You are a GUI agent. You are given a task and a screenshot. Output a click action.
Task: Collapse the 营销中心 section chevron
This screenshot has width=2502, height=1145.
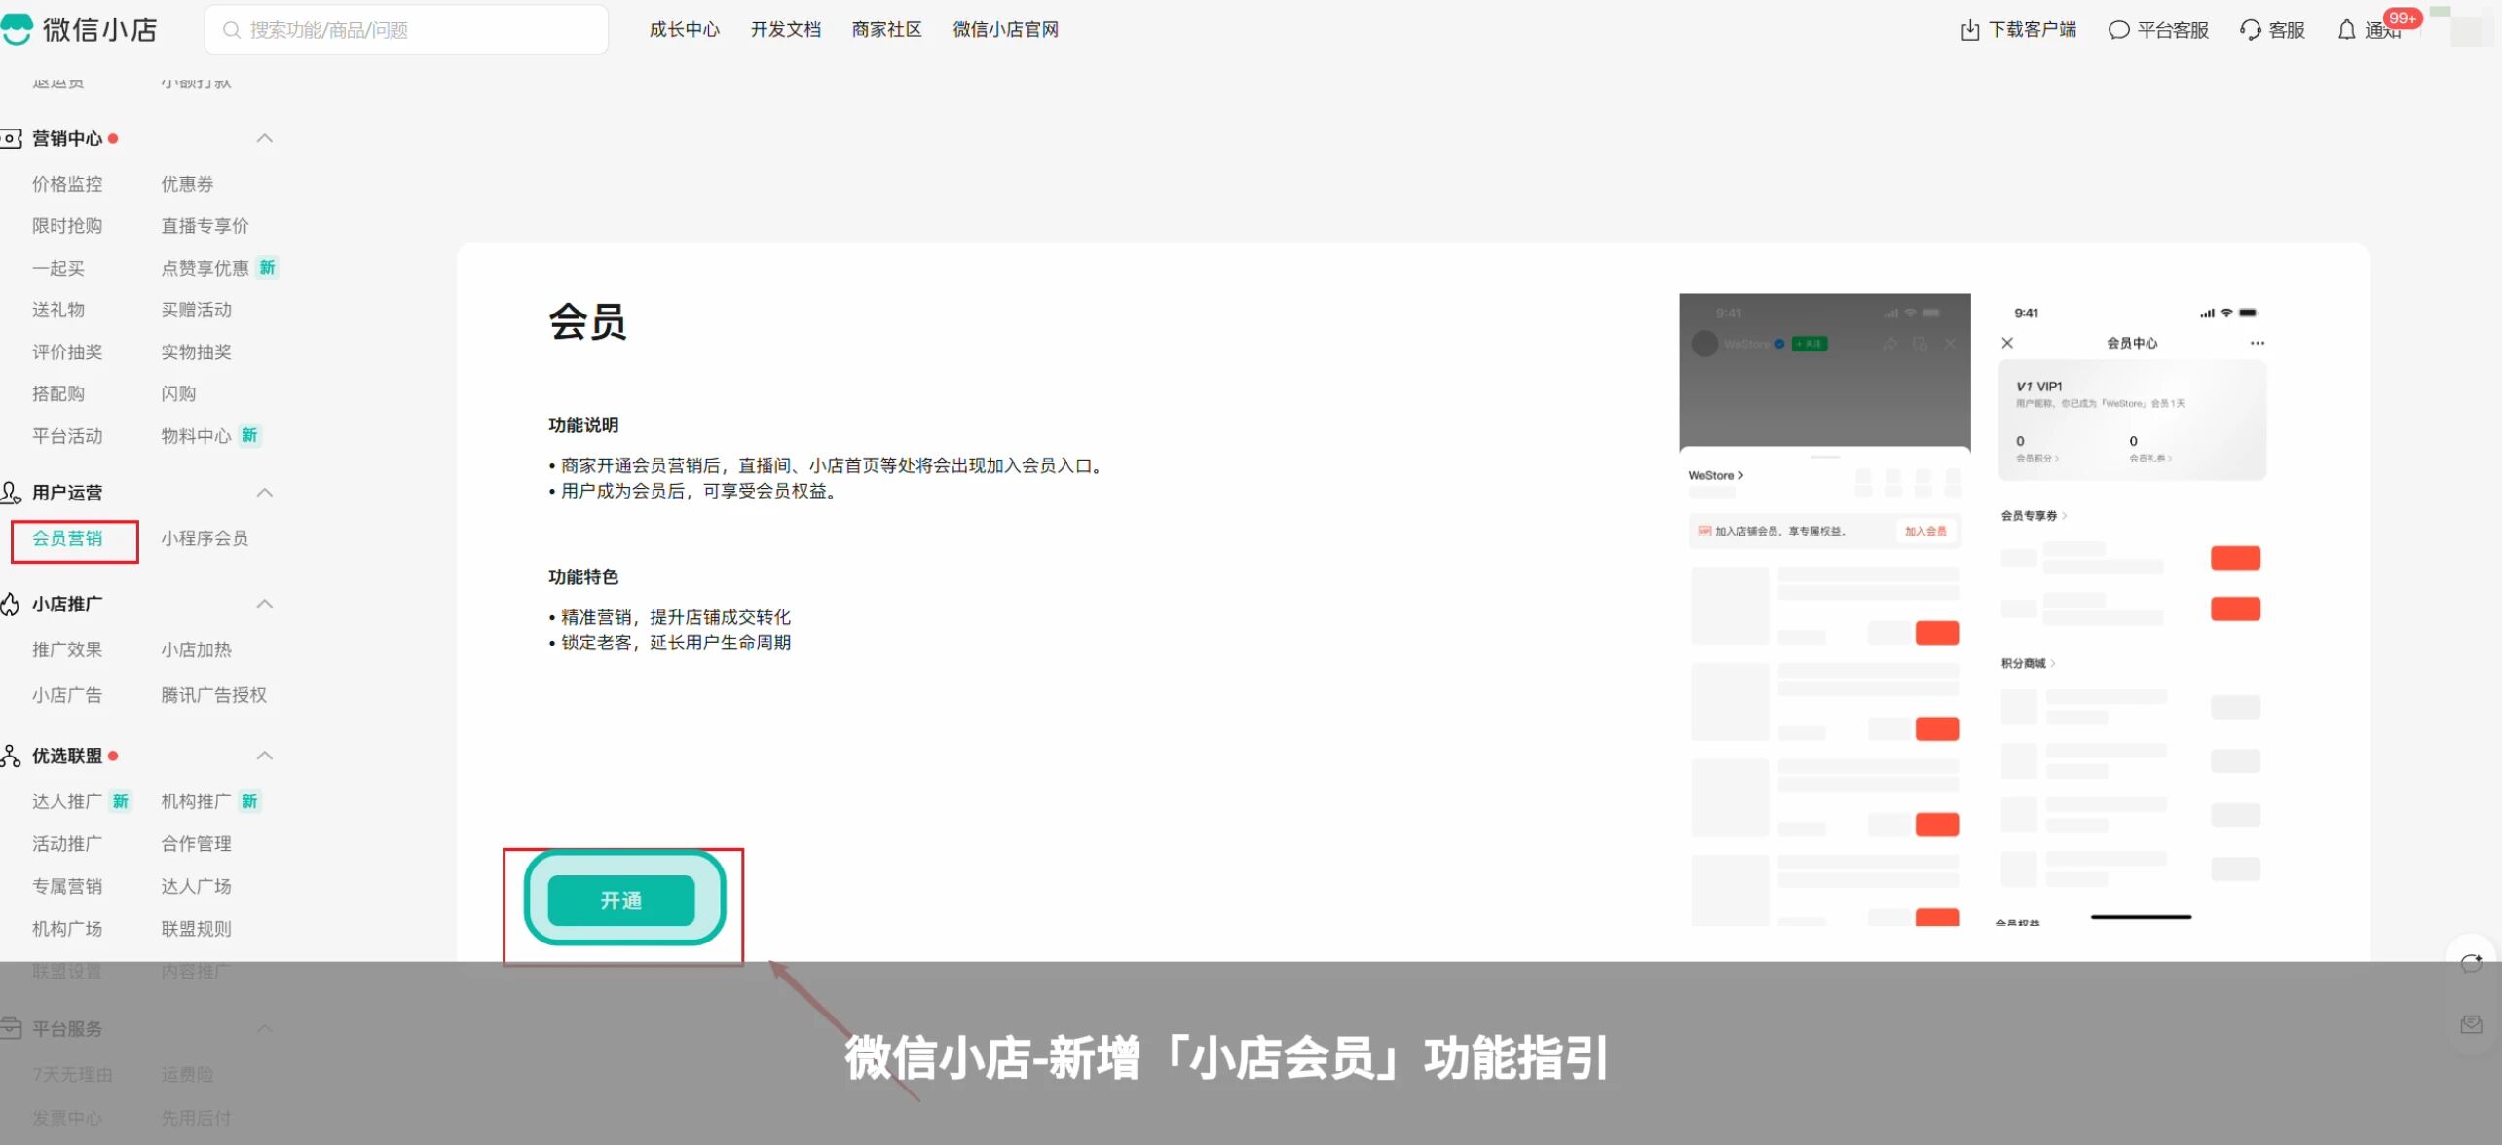click(x=264, y=138)
